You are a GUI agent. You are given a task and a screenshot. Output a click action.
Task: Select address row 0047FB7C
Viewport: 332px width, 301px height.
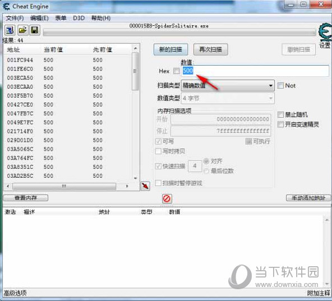[68, 114]
